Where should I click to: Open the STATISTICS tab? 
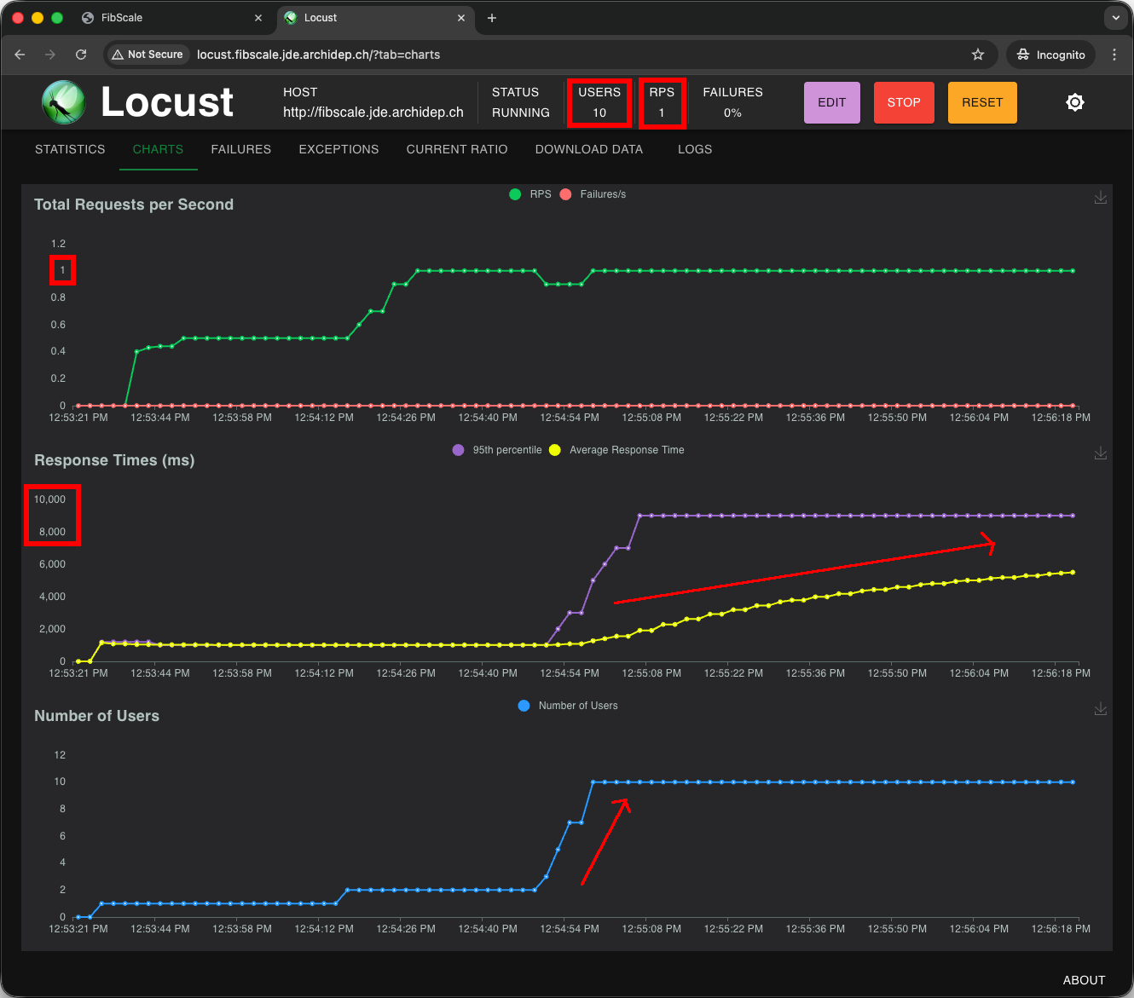pyautogui.click(x=69, y=149)
